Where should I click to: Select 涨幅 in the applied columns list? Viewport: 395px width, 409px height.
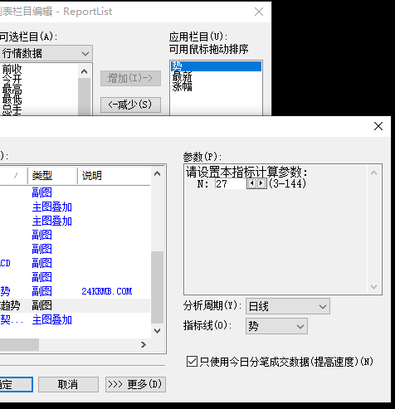[182, 86]
